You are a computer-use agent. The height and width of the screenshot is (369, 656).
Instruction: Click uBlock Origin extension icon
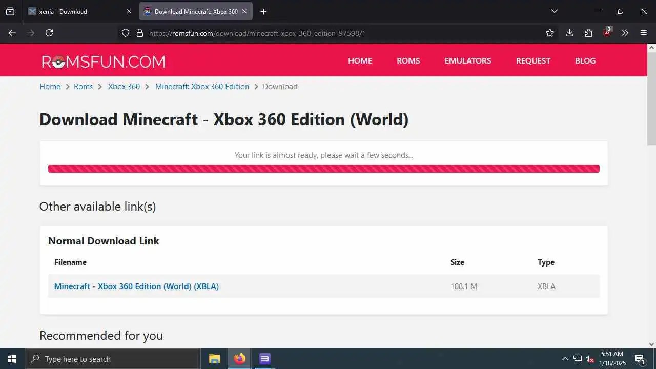coord(607,32)
